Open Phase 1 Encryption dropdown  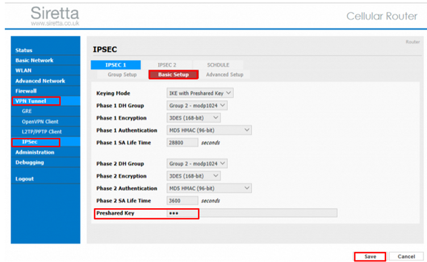tap(194, 118)
